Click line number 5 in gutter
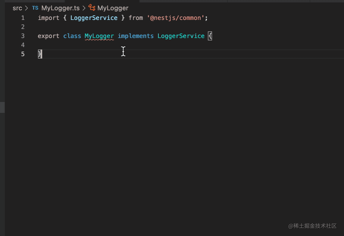This screenshot has width=344, height=236. (23, 54)
